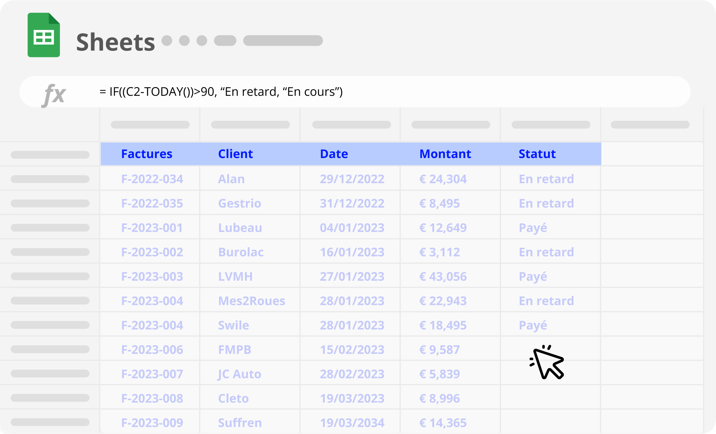Click the Date header cell

[x=334, y=154]
